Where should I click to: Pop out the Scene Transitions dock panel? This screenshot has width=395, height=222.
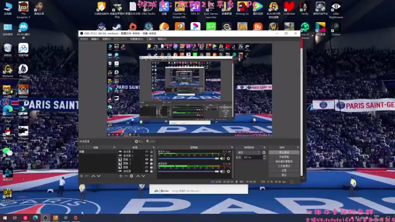[x=264, y=148]
